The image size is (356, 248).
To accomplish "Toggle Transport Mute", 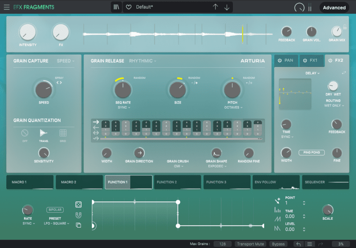I will (x=250, y=244).
